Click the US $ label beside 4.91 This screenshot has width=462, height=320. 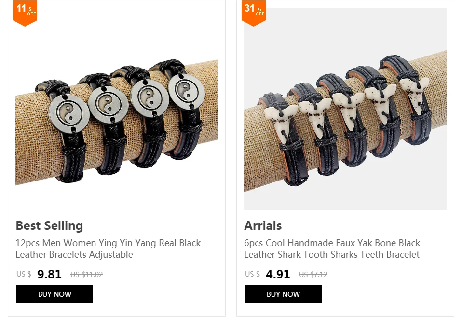coord(252,274)
